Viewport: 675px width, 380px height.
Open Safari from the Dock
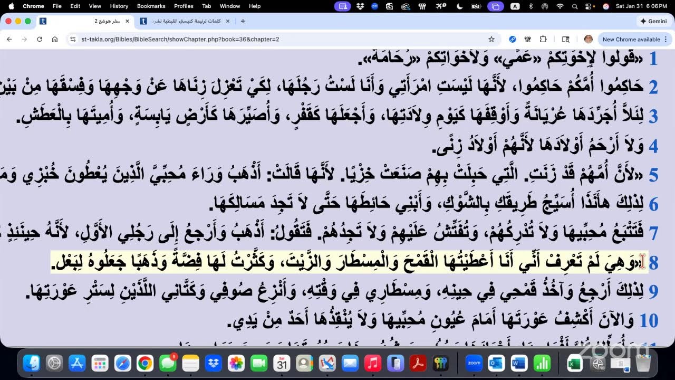pyautogui.click(x=122, y=363)
